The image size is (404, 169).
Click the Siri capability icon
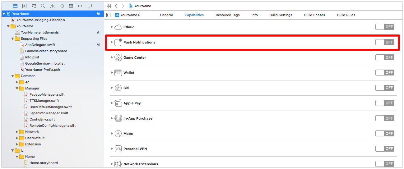[x=118, y=88]
